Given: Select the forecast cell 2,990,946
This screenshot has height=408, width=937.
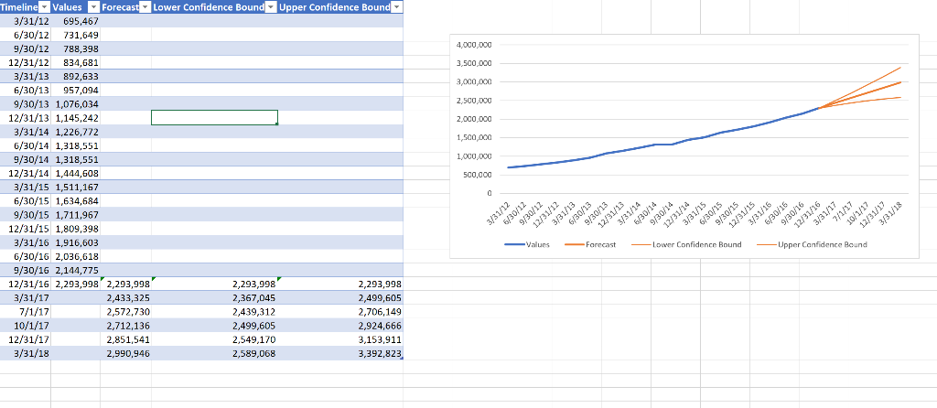Looking at the screenshot, I should coord(126,353).
